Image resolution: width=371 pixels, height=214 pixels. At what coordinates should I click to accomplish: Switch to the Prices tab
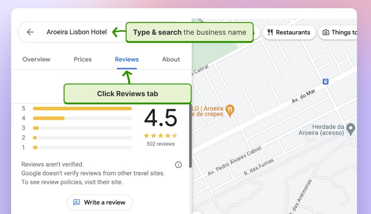click(82, 59)
